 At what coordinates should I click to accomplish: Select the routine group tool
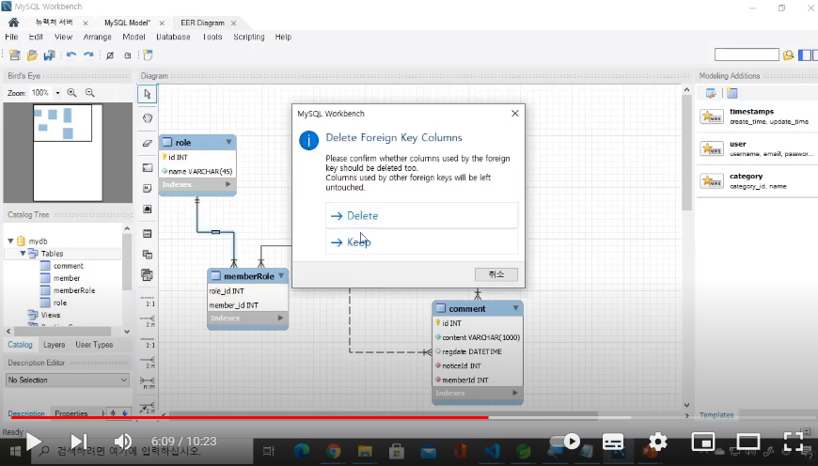pos(148,275)
